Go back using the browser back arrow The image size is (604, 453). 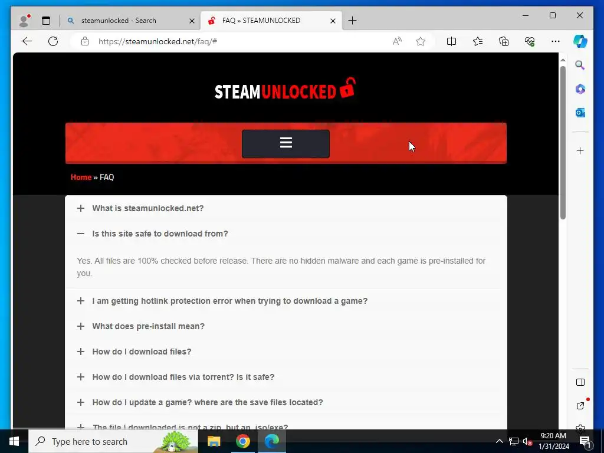click(x=27, y=41)
